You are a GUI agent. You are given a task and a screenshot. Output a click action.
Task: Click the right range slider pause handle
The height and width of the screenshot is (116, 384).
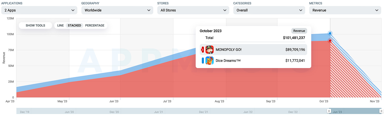point(381,111)
